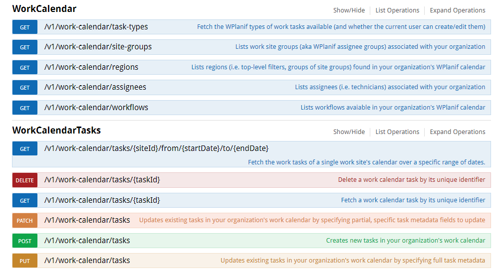Click the orange PATCH method badge
The width and height of the screenshot is (504, 272).
24,221
